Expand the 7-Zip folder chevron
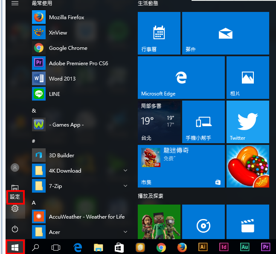The height and width of the screenshot is (254, 276). click(125, 186)
